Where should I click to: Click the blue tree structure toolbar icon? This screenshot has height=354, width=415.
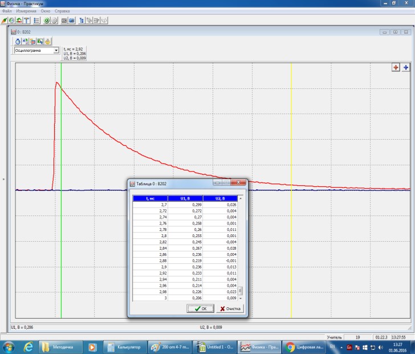[x=82, y=21]
